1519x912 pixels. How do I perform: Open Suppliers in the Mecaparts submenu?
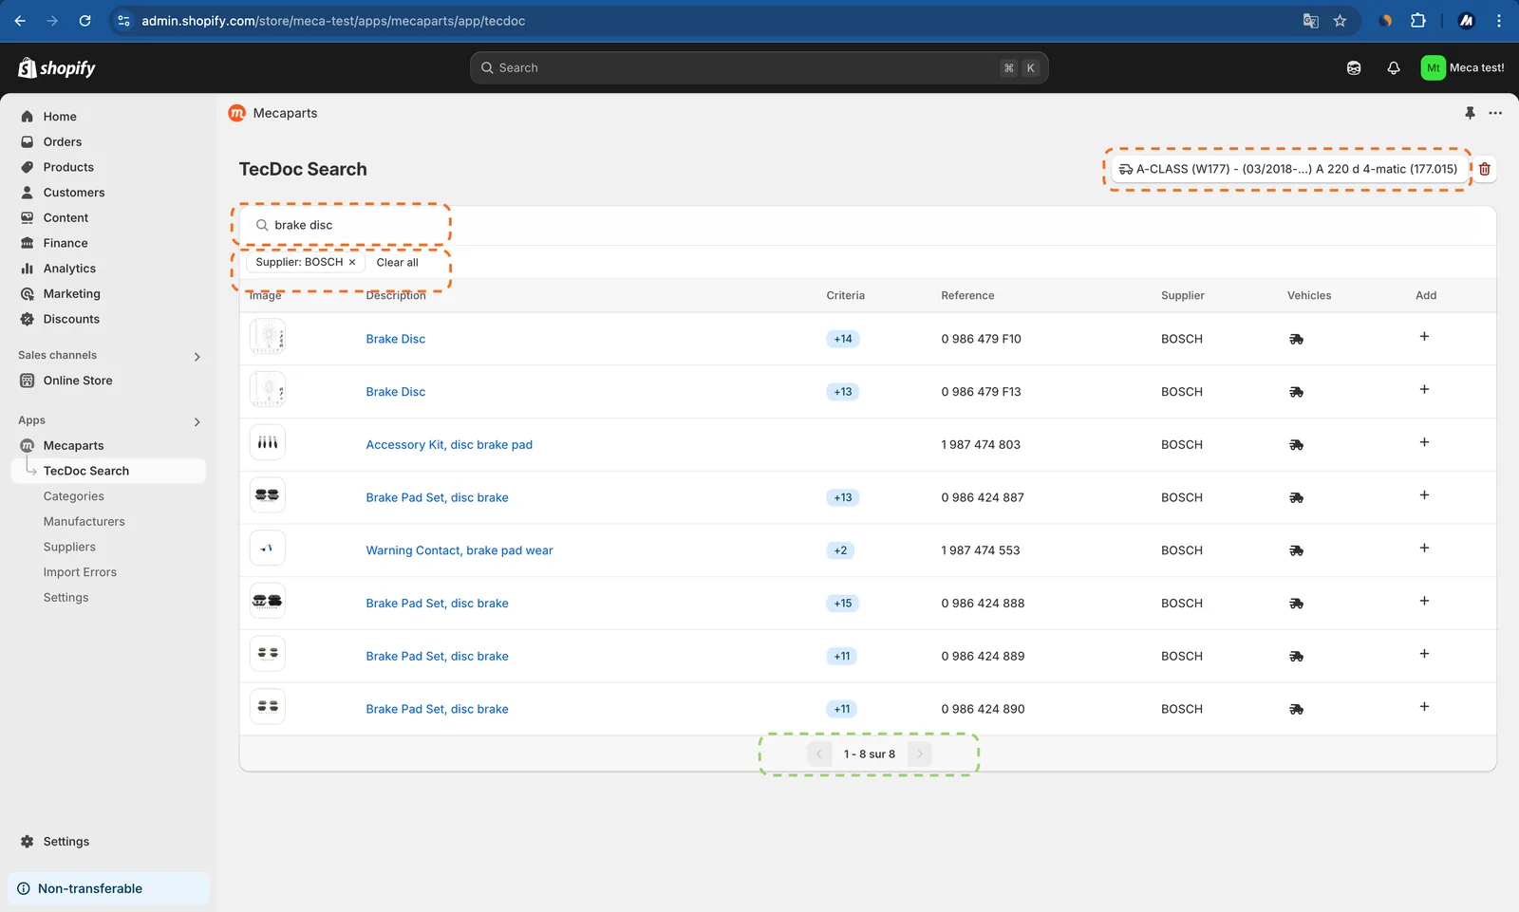[x=69, y=547]
